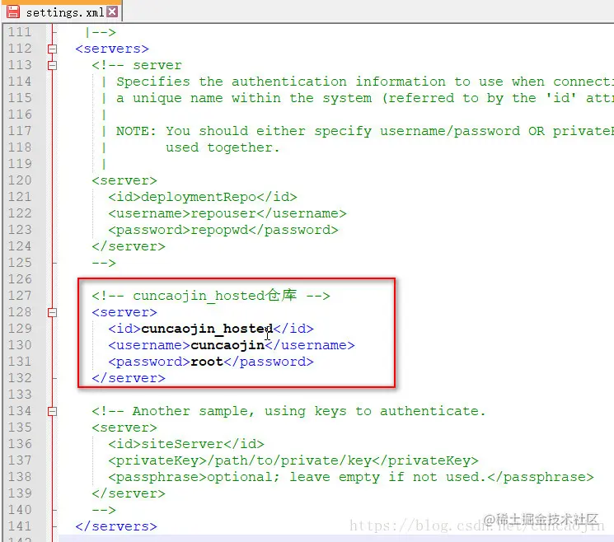Click the 'Another sample' comment line
Viewport: 614px width, 542px height.
(x=288, y=411)
